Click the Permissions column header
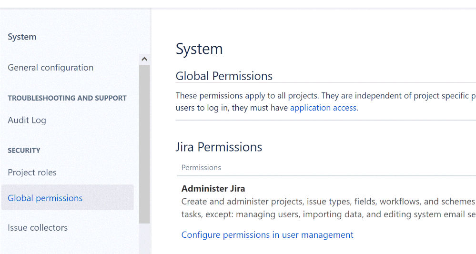 tap(201, 168)
